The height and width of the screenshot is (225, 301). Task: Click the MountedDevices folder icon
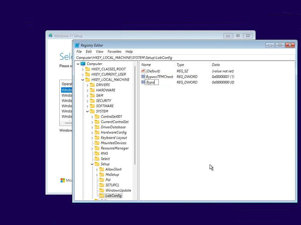97,143
